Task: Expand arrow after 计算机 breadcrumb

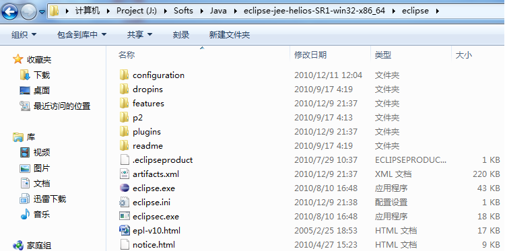Action: coord(108,11)
